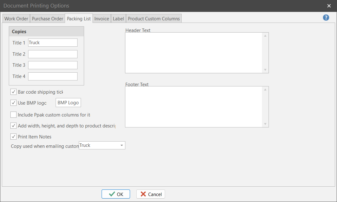Viewport: 337px width, 202px height.
Task: Focus the Title 2 input field
Action: click(53, 54)
